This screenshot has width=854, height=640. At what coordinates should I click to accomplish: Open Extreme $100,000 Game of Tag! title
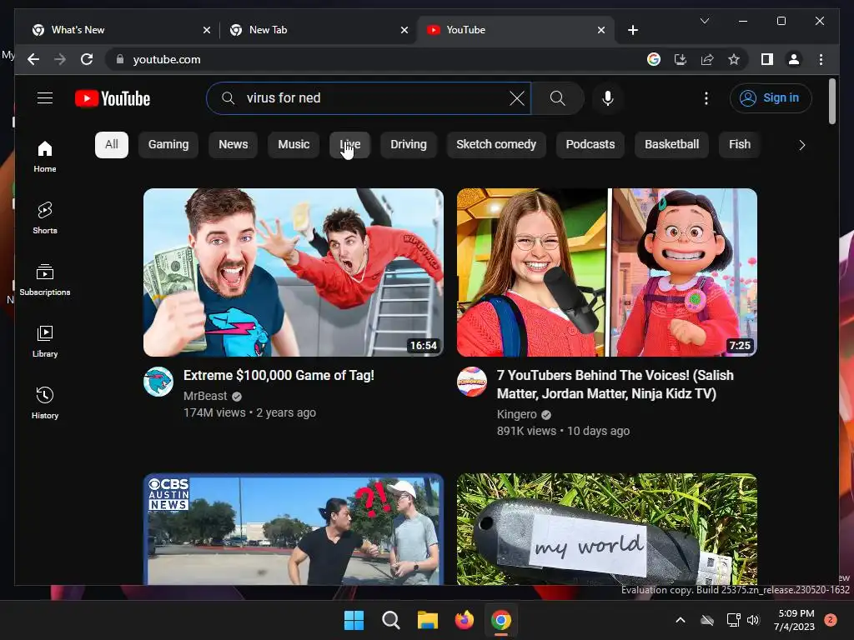pos(279,376)
